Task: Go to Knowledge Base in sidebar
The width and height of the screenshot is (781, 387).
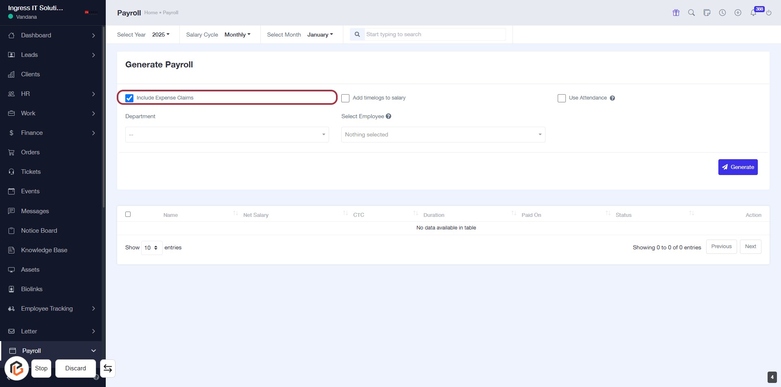Action: pyautogui.click(x=44, y=250)
